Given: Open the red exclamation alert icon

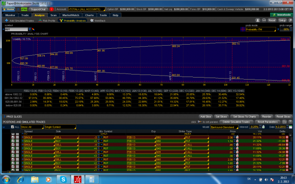Looking at the screenshot, I should [51, 9].
